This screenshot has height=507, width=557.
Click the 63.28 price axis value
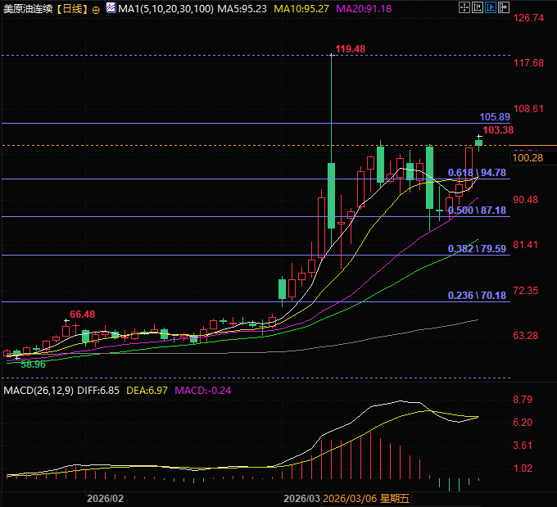[525, 335]
